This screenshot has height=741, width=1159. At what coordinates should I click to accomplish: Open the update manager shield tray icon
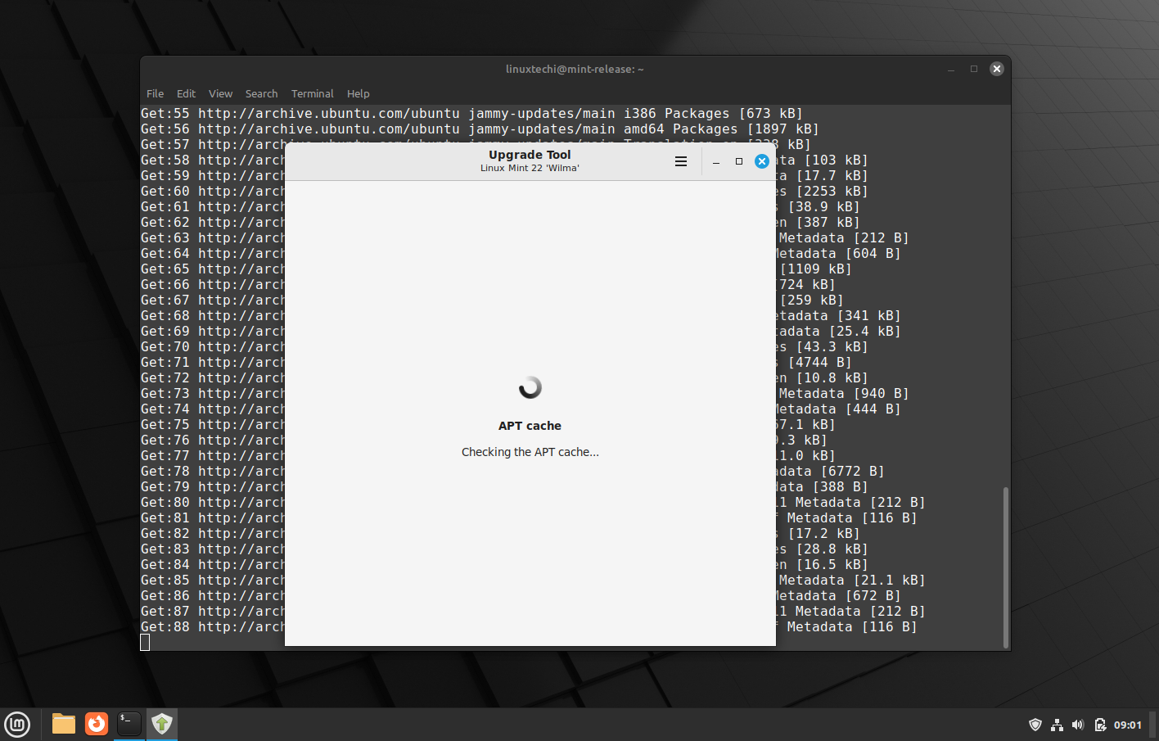pyautogui.click(x=1035, y=725)
